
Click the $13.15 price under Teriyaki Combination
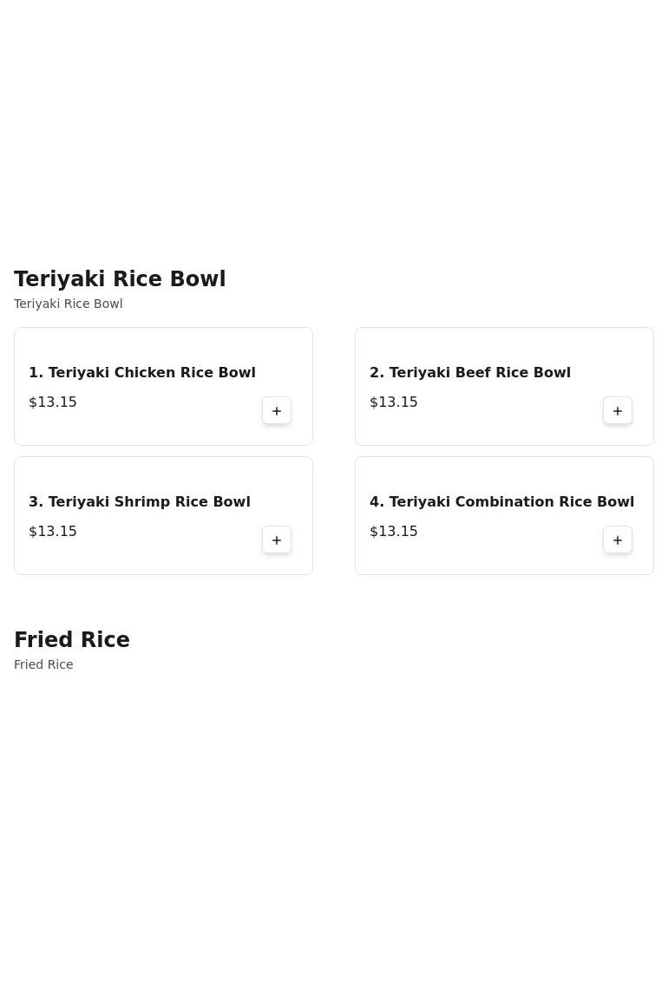point(393,532)
